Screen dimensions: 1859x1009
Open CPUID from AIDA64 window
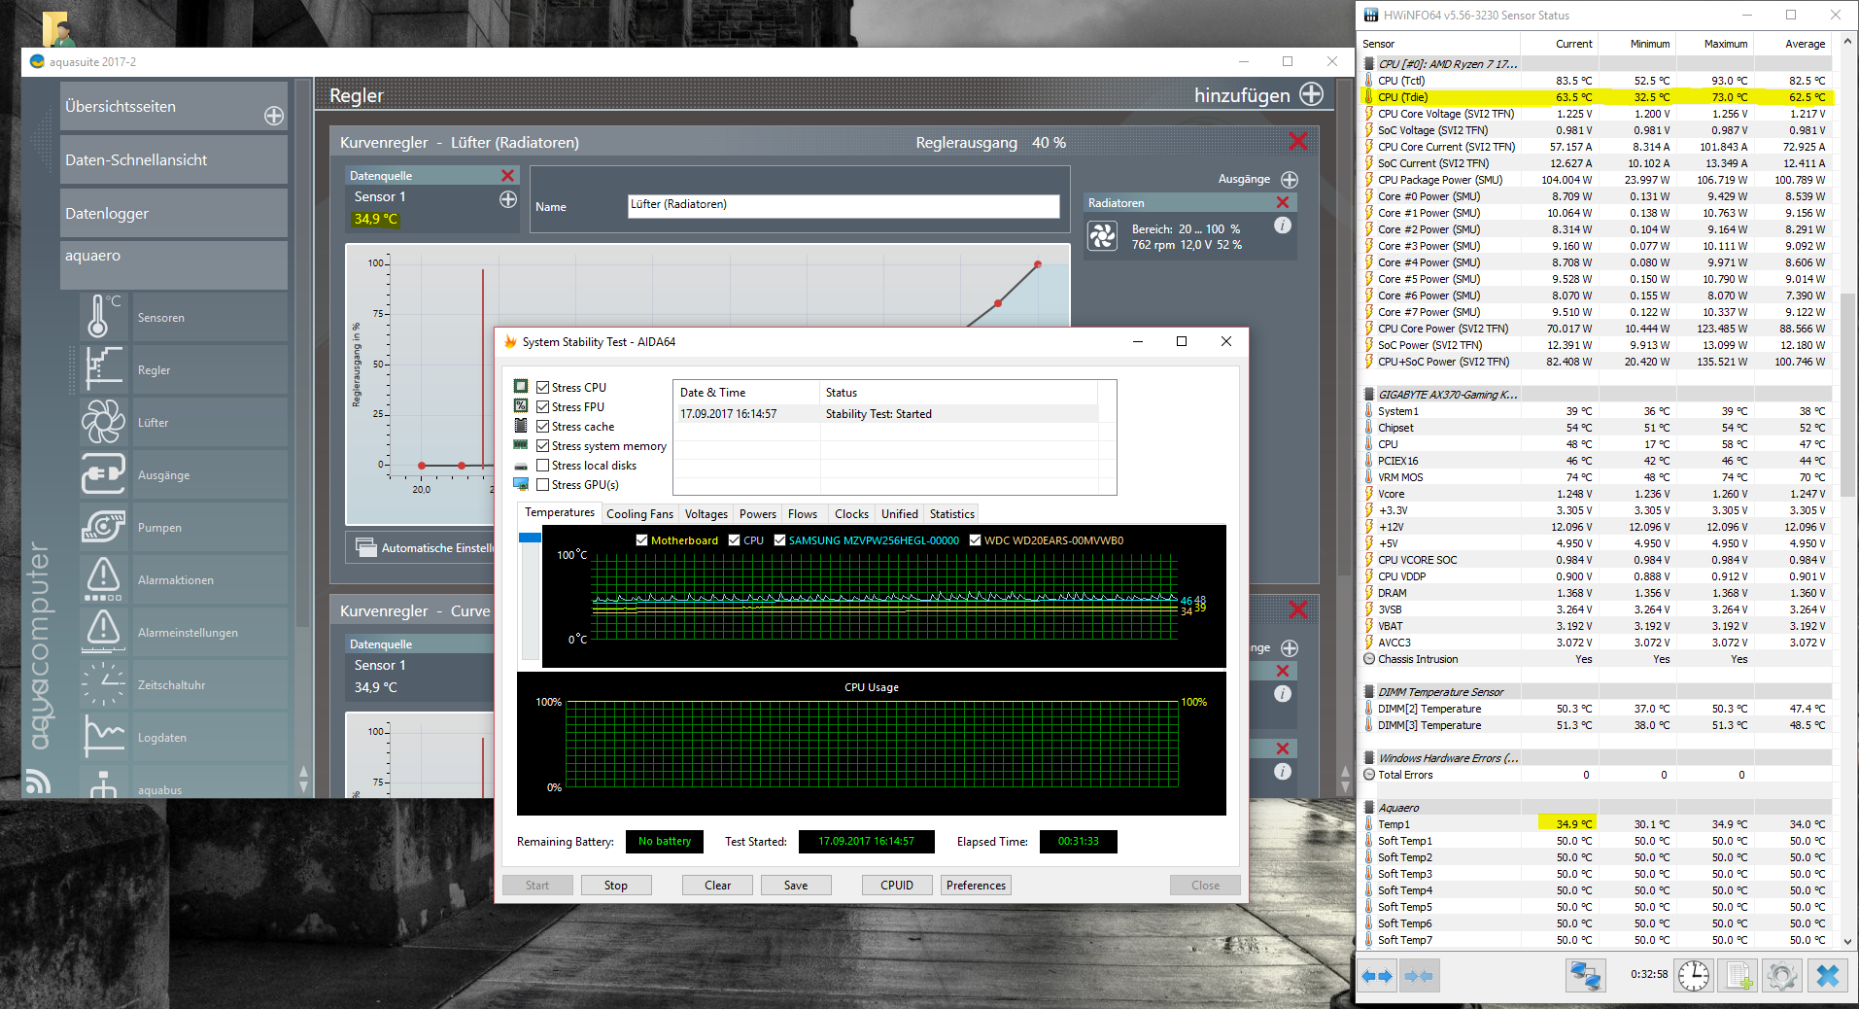tap(897, 886)
